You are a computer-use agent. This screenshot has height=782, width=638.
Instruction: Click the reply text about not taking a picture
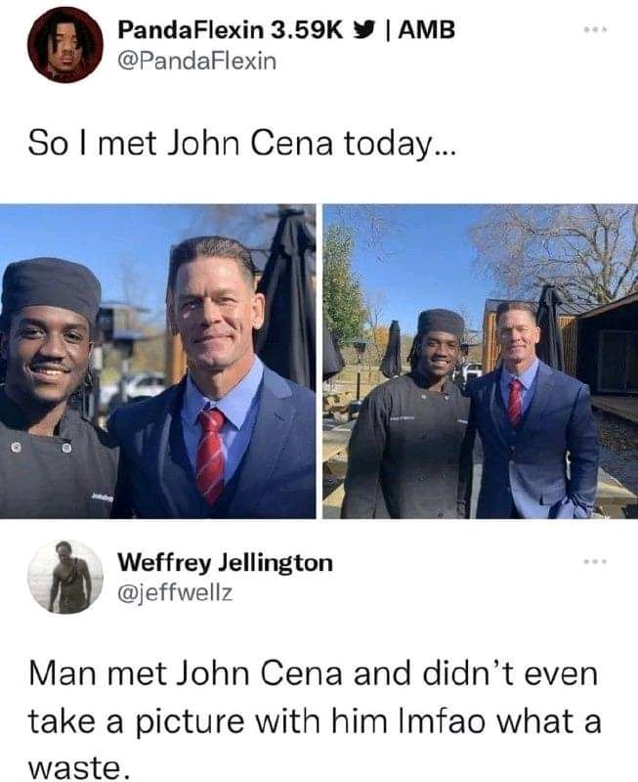314,721
